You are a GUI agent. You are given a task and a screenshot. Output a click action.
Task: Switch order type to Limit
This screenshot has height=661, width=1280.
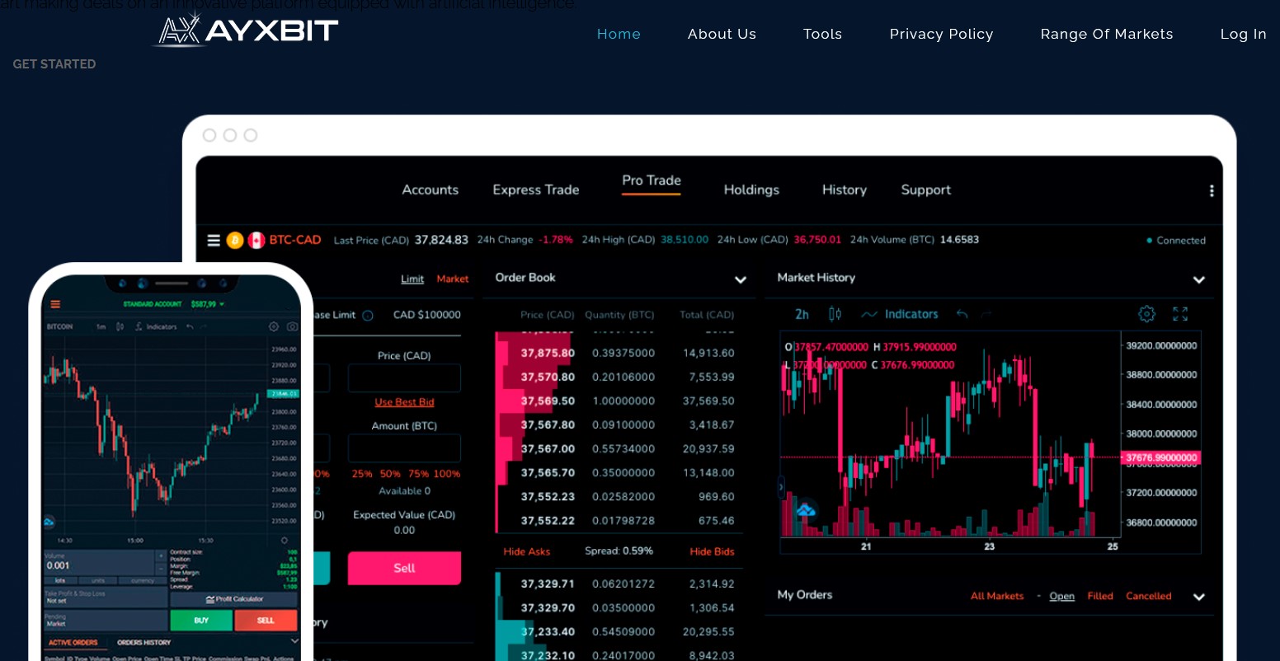point(412,279)
